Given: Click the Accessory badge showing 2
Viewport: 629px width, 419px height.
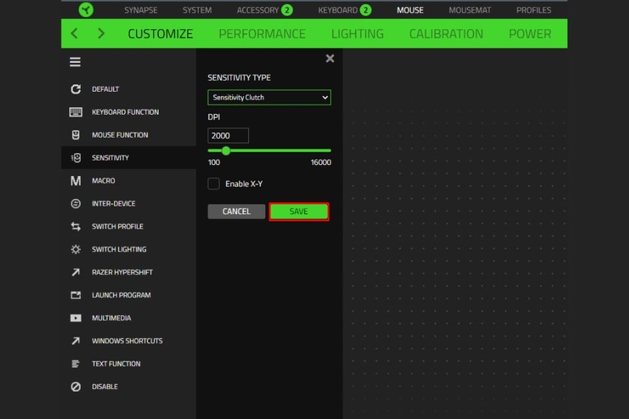Looking at the screenshot, I should click(x=287, y=9).
